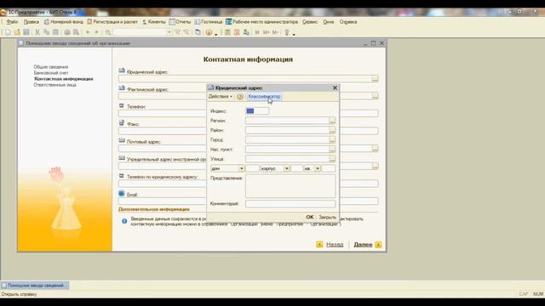Click the question help icon in address dialog
This screenshot has height=306, width=545.
point(240,97)
